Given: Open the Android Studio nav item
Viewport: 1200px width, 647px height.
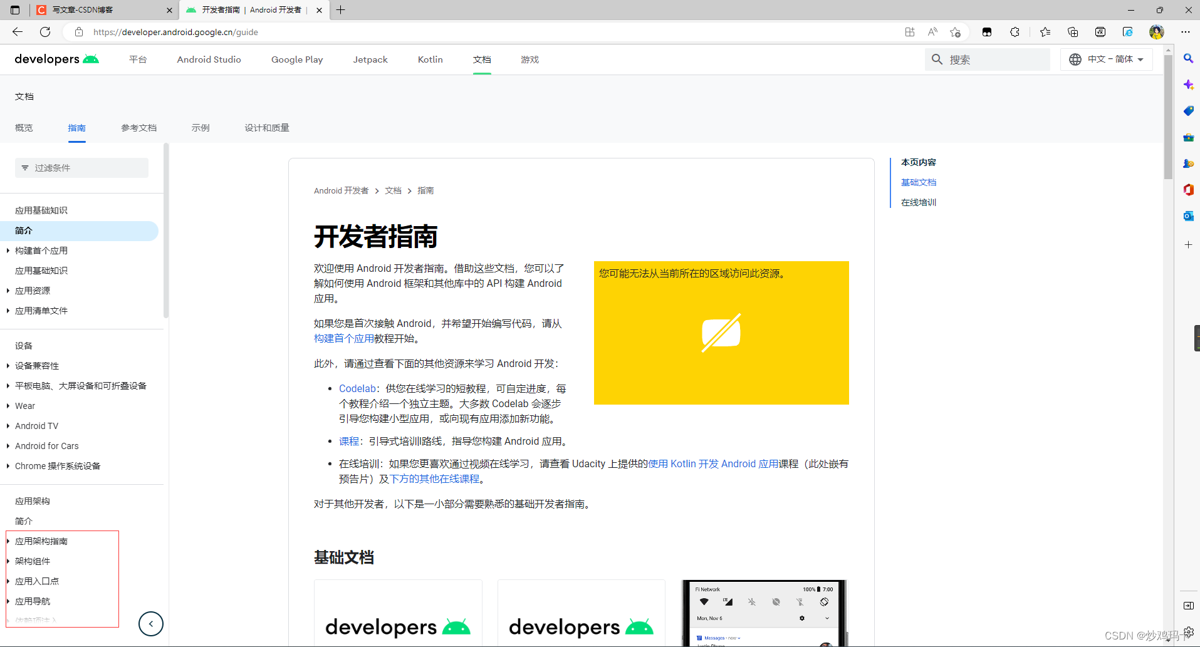Looking at the screenshot, I should click(x=209, y=60).
